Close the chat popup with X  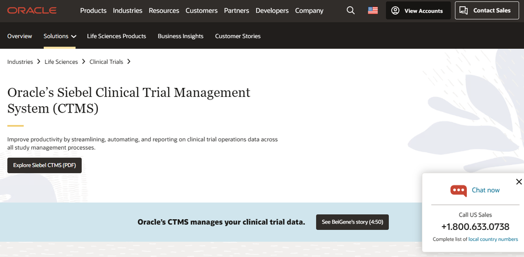pyautogui.click(x=519, y=182)
